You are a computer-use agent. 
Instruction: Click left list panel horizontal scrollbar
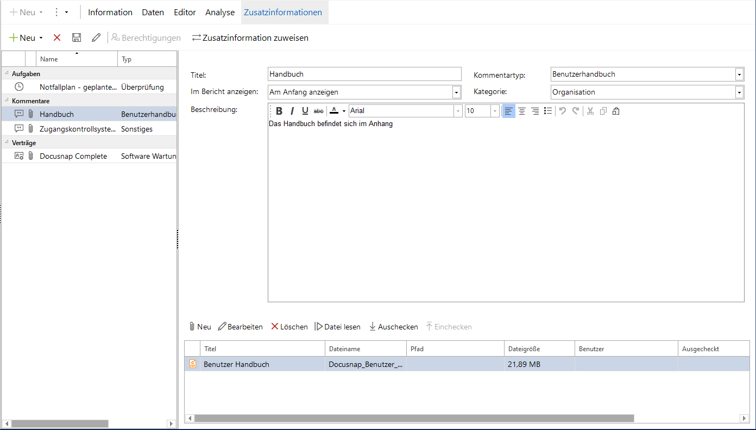pyautogui.click(x=60, y=423)
